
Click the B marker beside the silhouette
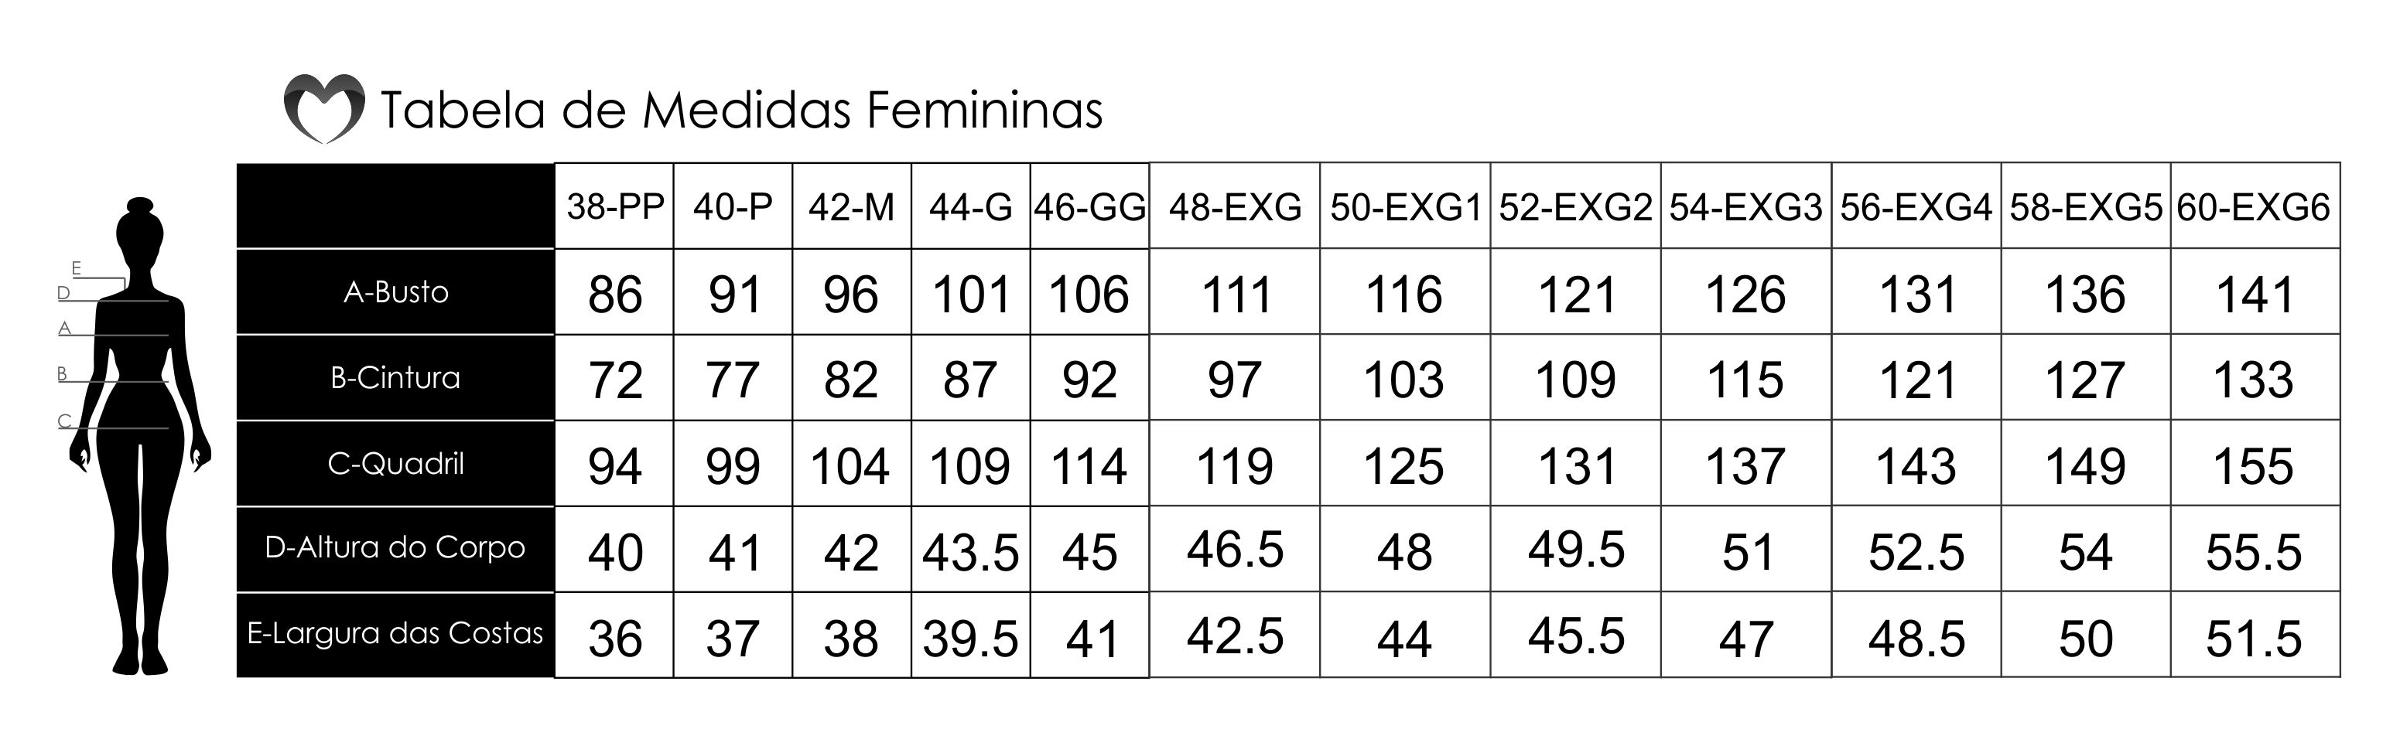tap(63, 374)
